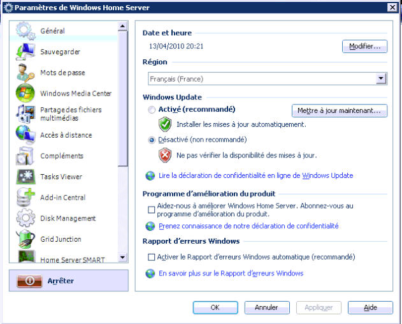Close the Paramètres window
Screen dimensions: 402x324
pyautogui.click(x=392, y=8)
